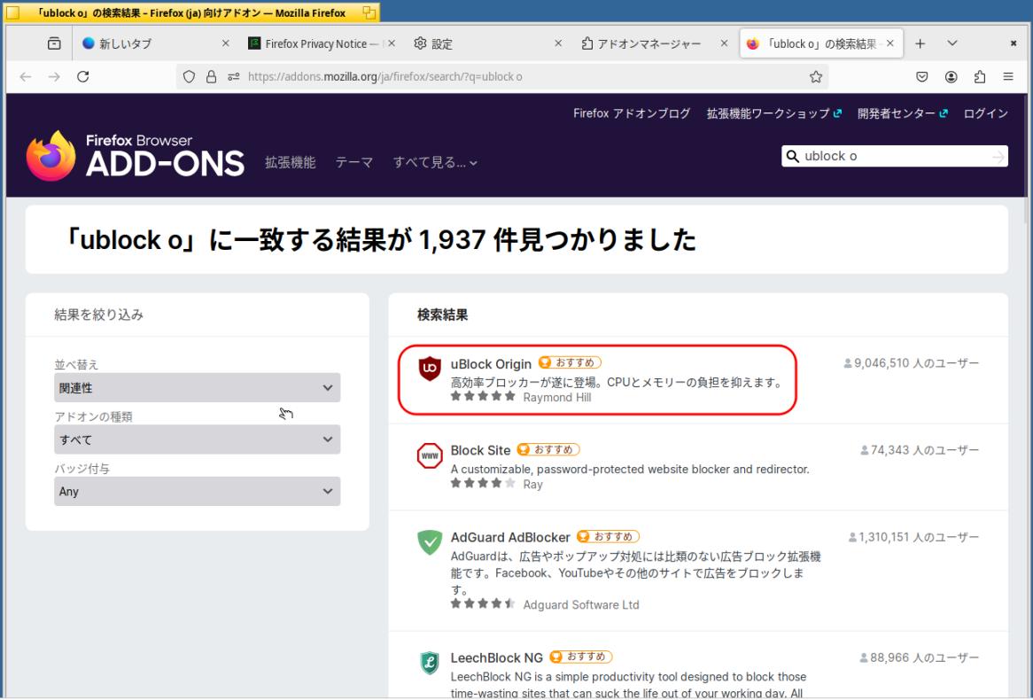Open the hamburger application menu

(x=1008, y=77)
